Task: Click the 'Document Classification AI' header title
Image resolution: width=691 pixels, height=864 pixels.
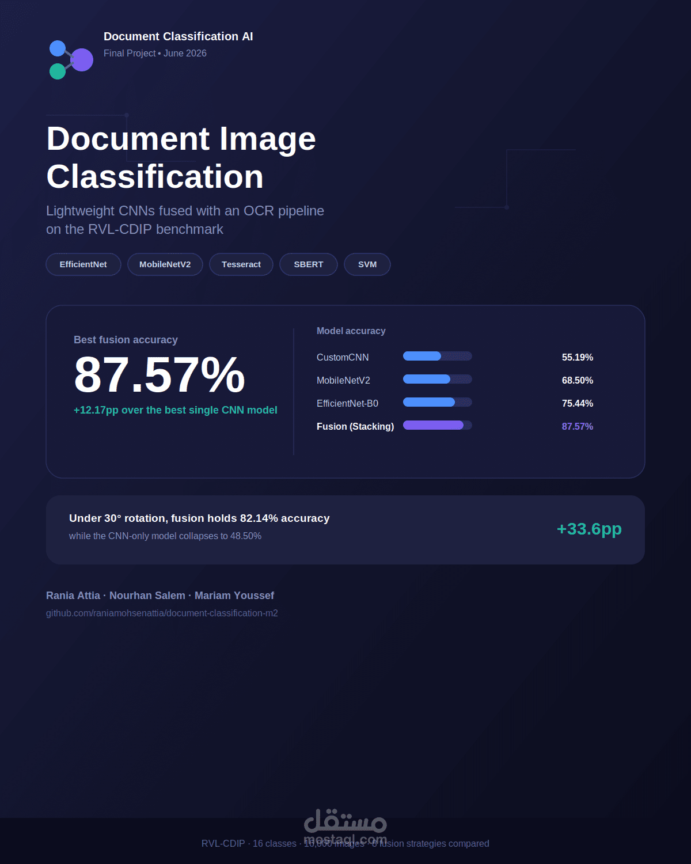Action: [179, 36]
